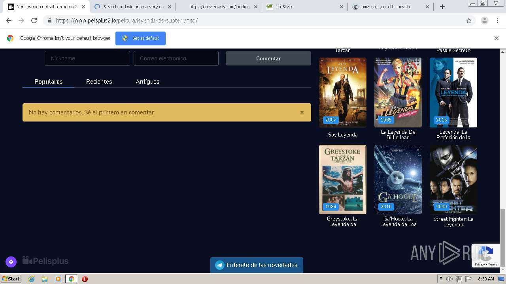Go back using the browser back arrow

9,21
